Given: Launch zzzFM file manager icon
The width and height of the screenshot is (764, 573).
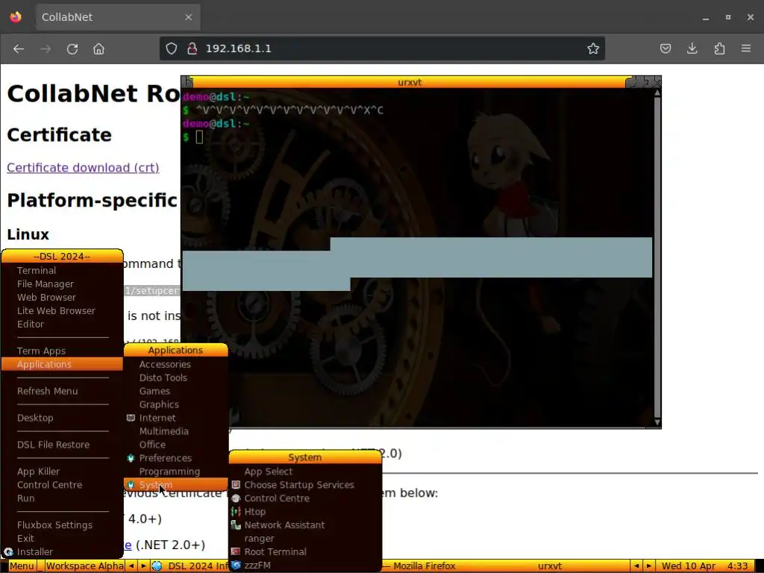Looking at the screenshot, I should tap(236, 566).
